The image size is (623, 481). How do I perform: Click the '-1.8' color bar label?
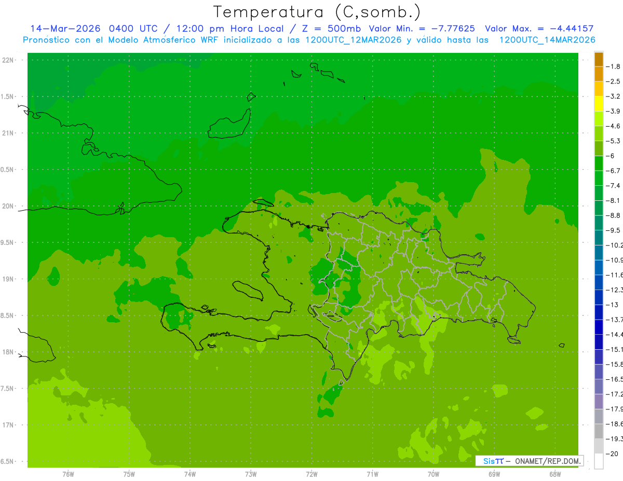pyautogui.click(x=614, y=66)
